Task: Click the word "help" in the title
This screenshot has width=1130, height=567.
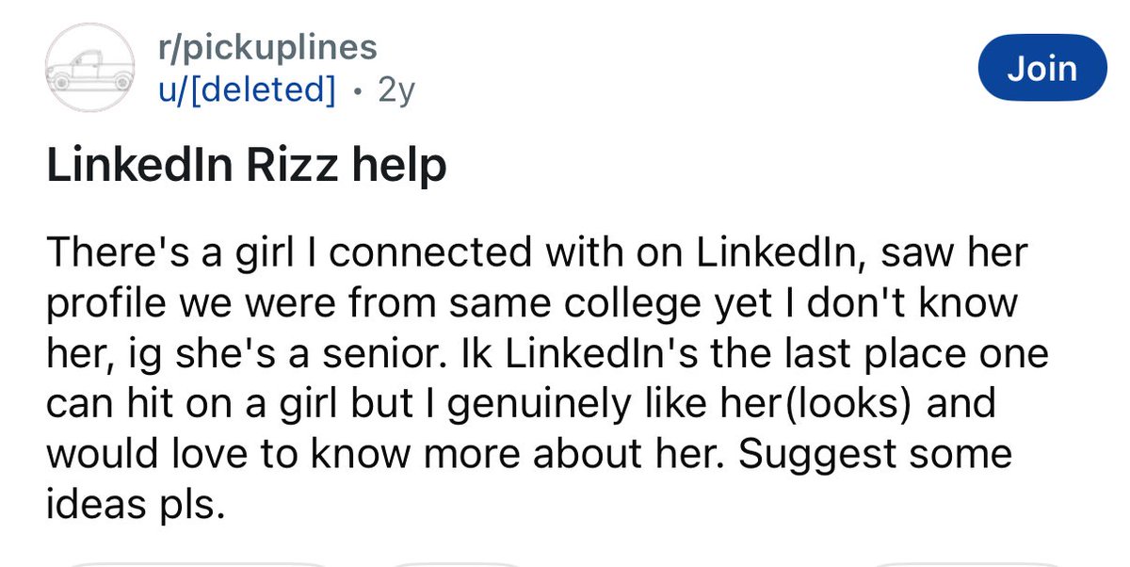Action: click(401, 167)
